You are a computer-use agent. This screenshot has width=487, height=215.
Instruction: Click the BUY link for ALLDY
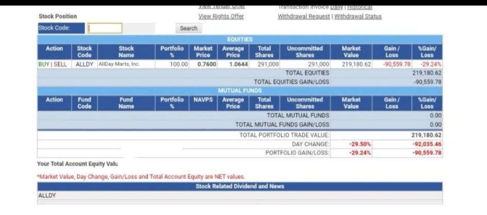(x=44, y=64)
